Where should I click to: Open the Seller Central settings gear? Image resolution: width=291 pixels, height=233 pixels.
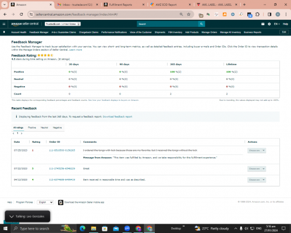[269, 24]
